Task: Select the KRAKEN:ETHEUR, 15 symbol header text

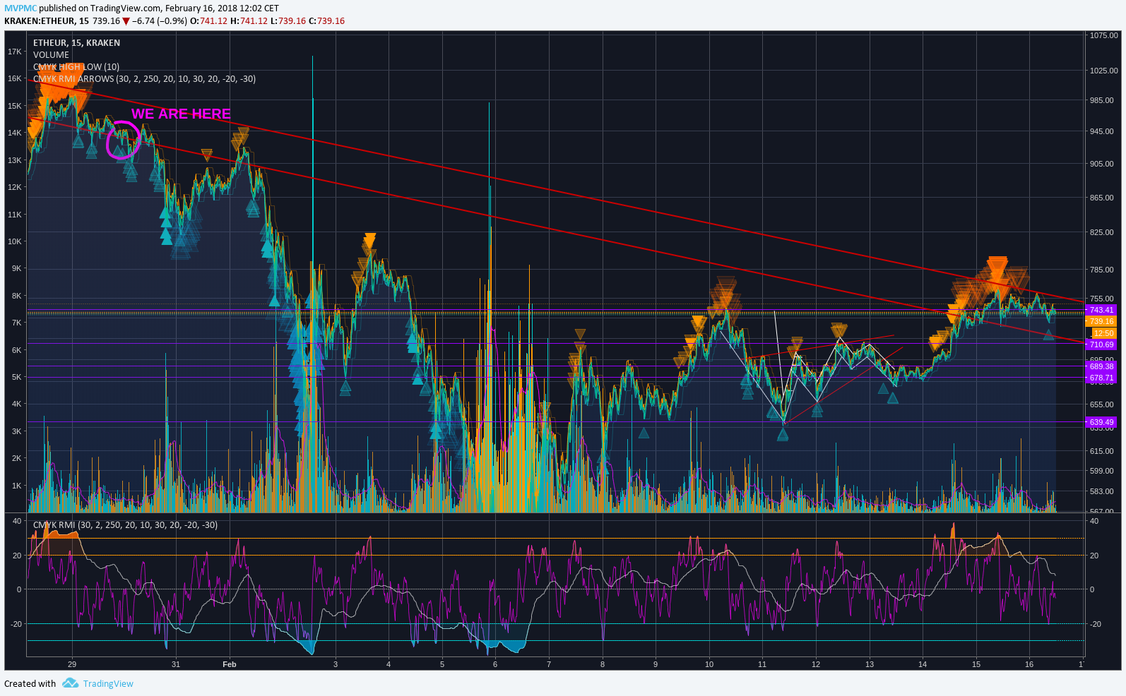Action: (x=47, y=21)
